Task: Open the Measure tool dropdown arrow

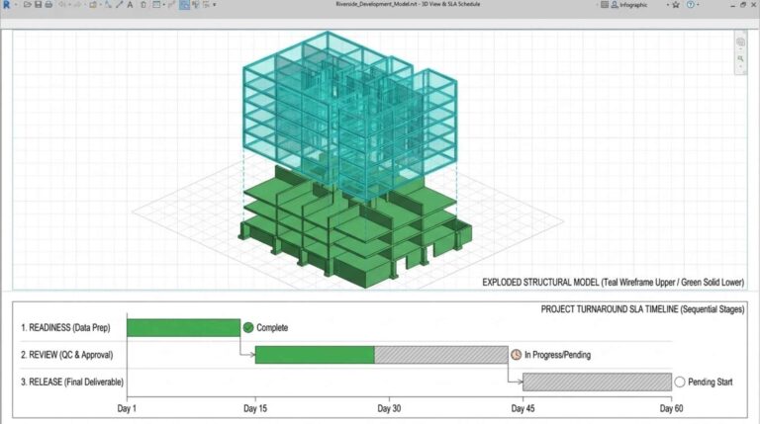Action: (101, 5)
